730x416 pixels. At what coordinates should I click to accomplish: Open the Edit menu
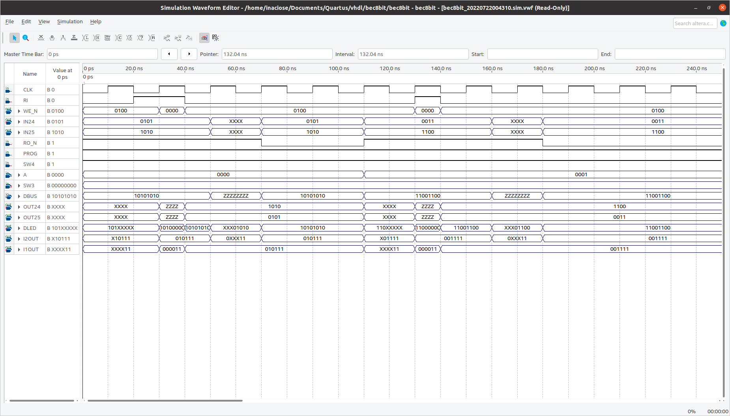click(26, 22)
